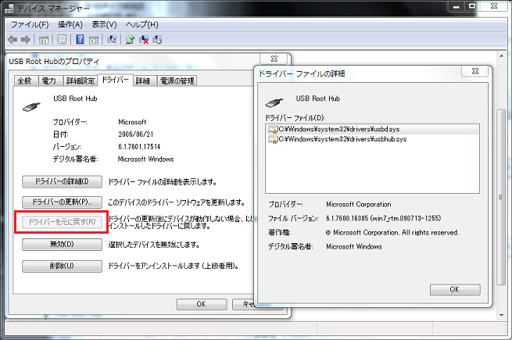Switch to the 詳細 tab

point(145,81)
